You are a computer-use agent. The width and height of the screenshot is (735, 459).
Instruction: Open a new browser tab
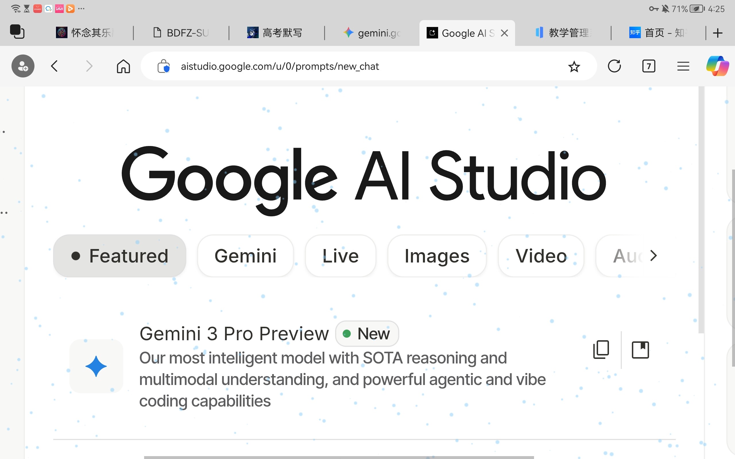(x=718, y=33)
